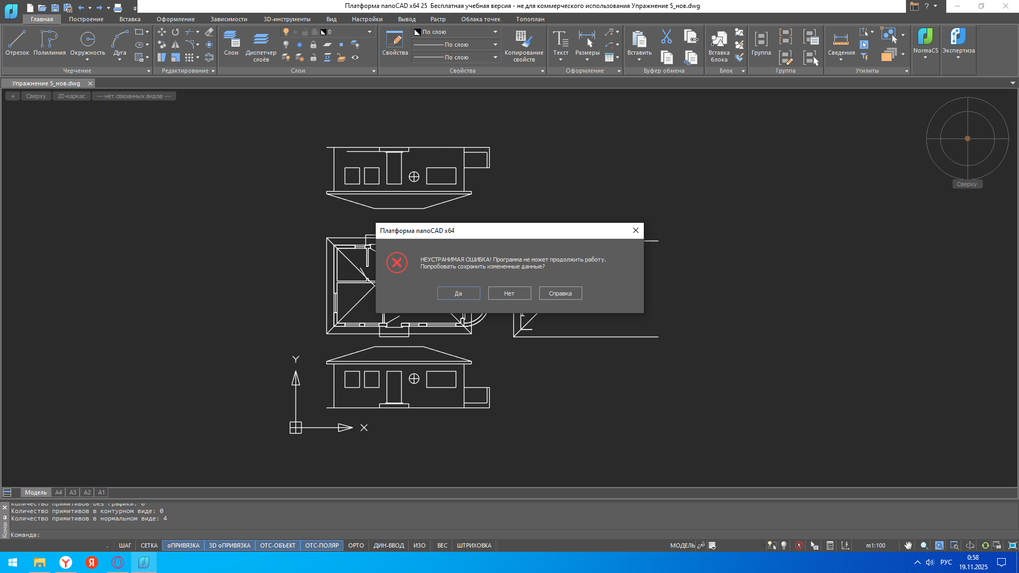Open the Построение ribbon tab
This screenshot has height=573, width=1019.
coord(86,19)
